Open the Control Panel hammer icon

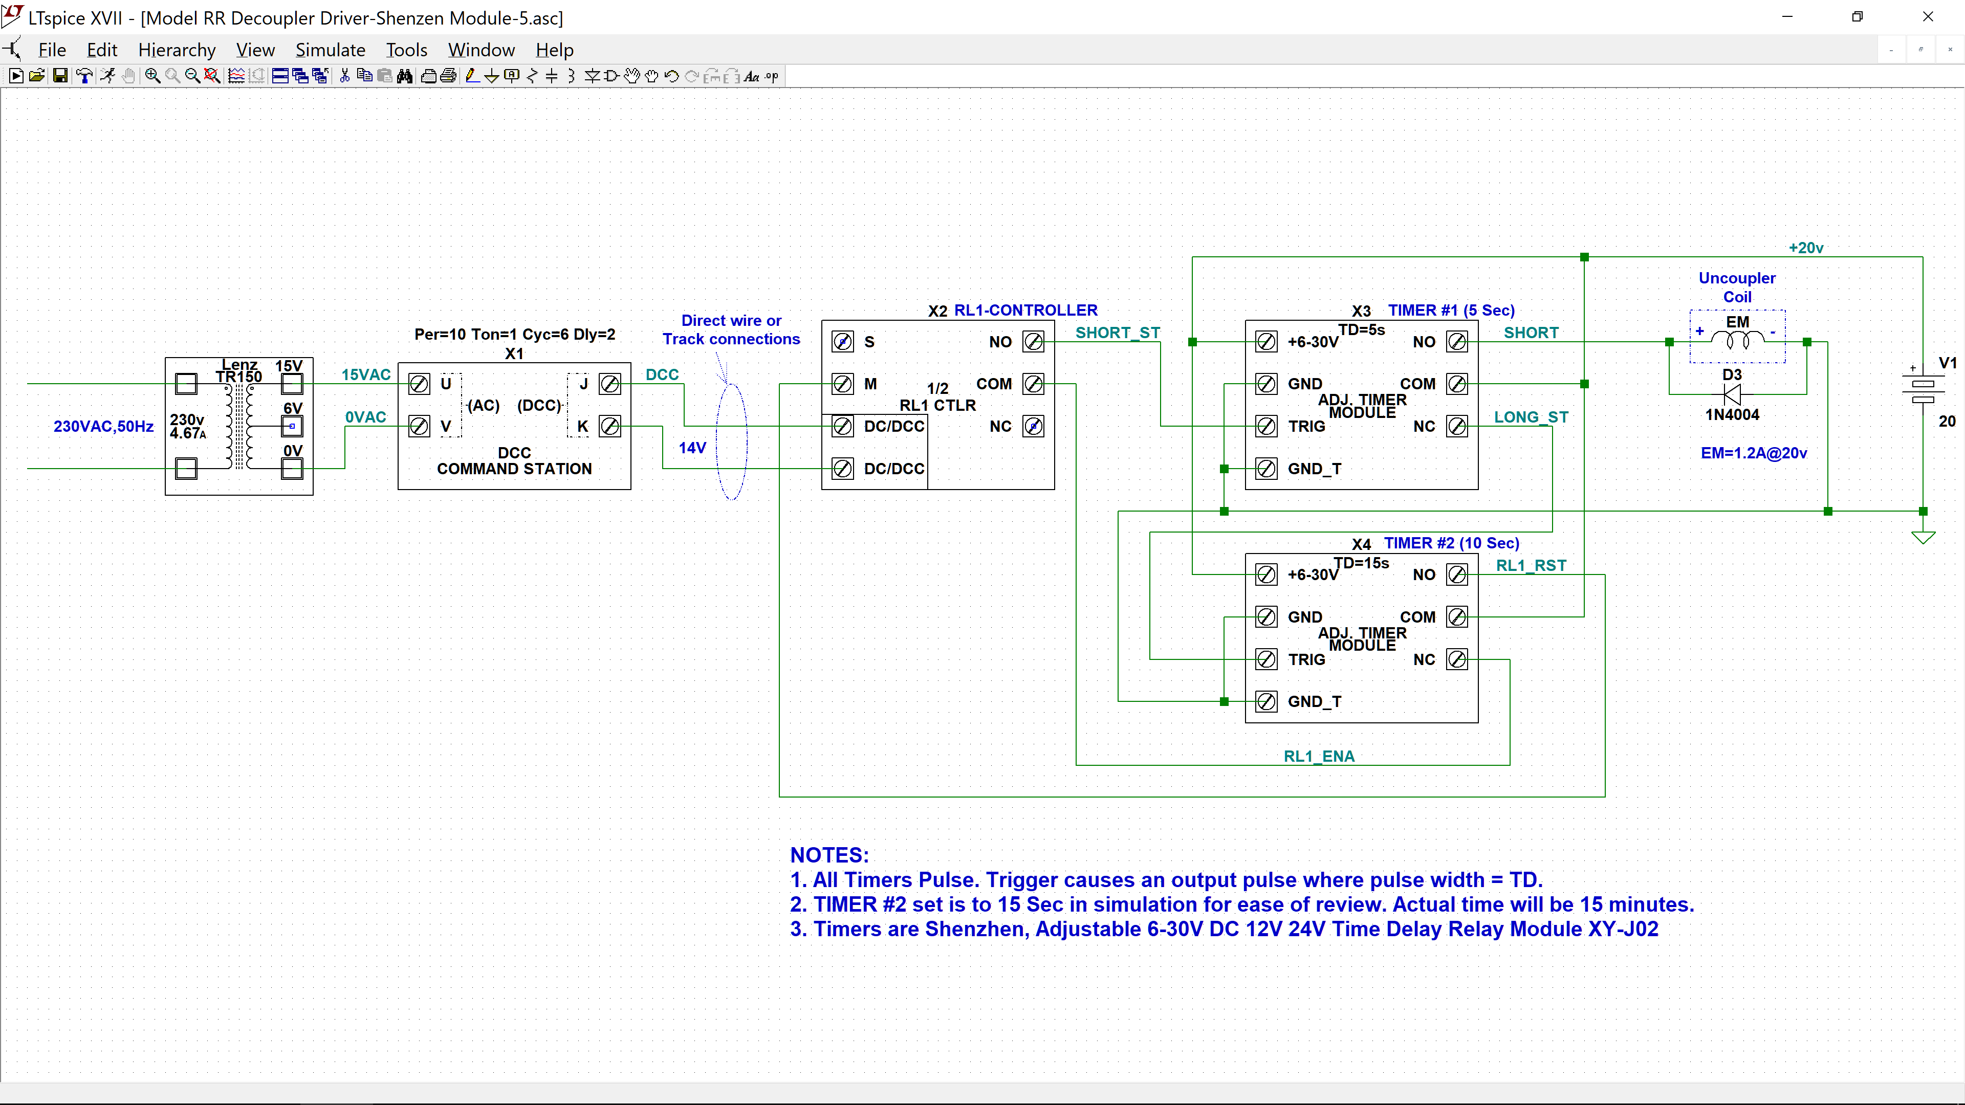pyautogui.click(x=84, y=76)
